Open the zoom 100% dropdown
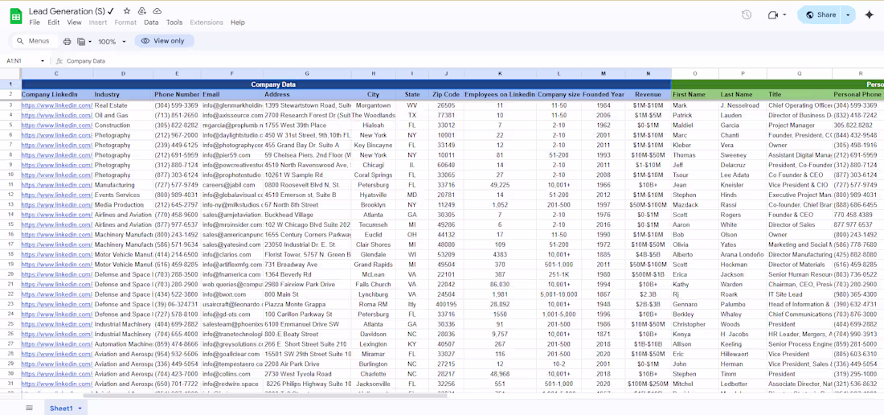The height and width of the screenshot is (415, 884). click(x=111, y=41)
